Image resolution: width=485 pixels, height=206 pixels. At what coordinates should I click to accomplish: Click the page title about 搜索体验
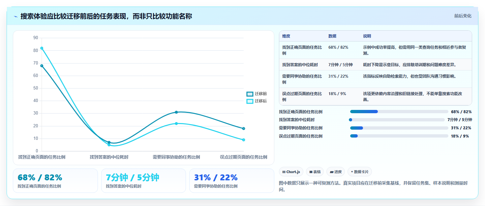click(106, 16)
